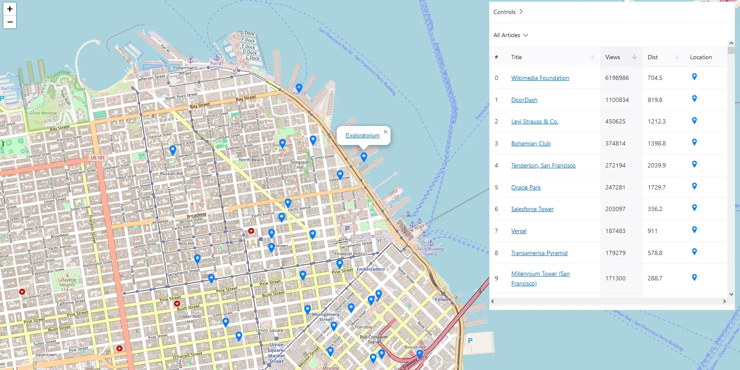Open the Exploratorium link in popup
The image size is (740, 370).
pyautogui.click(x=363, y=136)
